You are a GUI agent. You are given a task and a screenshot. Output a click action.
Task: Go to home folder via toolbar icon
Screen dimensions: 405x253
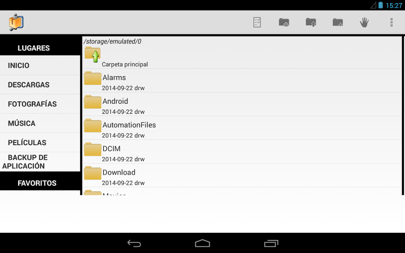coord(284,22)
